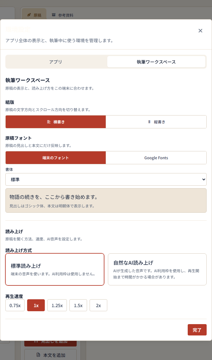The width and height of the screenshot is (212, 360).
Task: Set playback speed to 1.5x
Action: tap(78, 305)
